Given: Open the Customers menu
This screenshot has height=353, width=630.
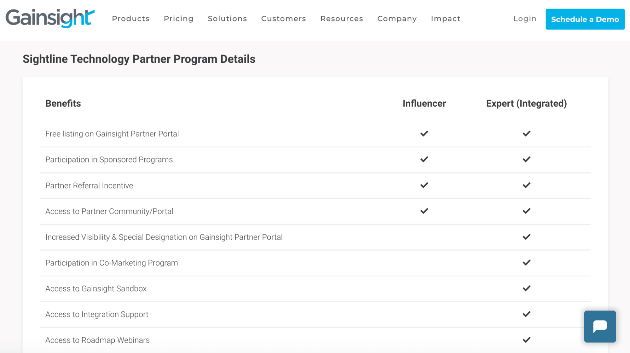Looking at the screenshot, I should coord(284,19).
